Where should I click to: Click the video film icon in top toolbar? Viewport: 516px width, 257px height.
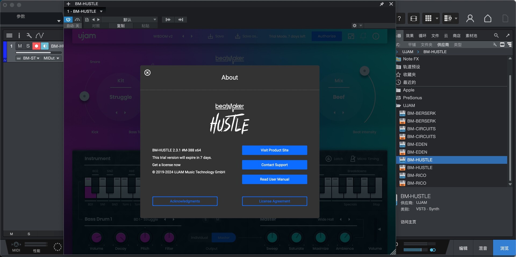point(414,19)
